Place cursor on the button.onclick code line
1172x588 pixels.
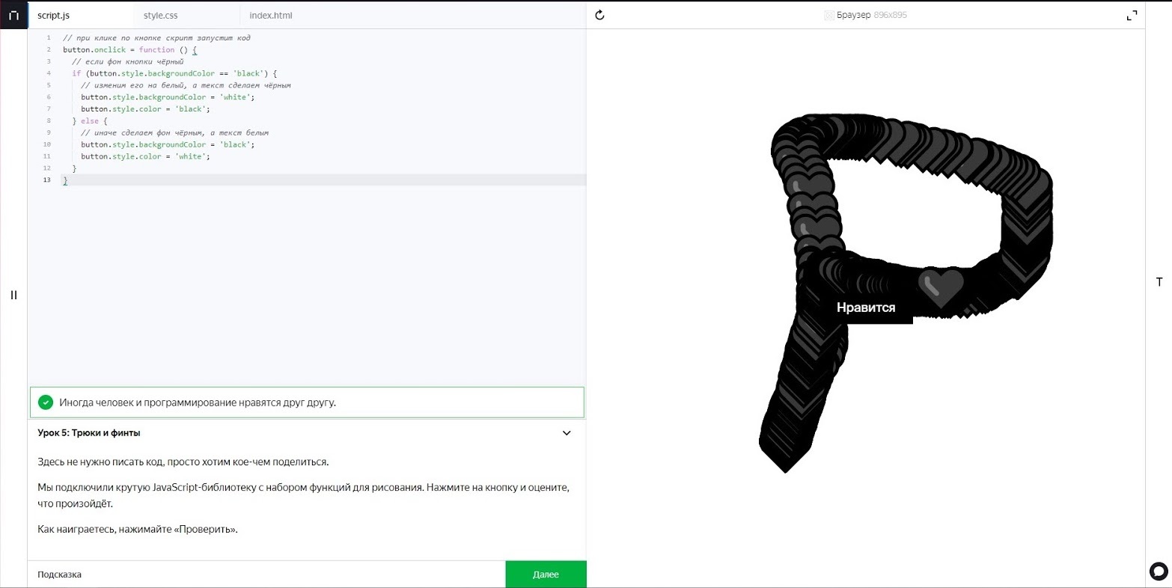pyautogui.click(x=130, y=49)
